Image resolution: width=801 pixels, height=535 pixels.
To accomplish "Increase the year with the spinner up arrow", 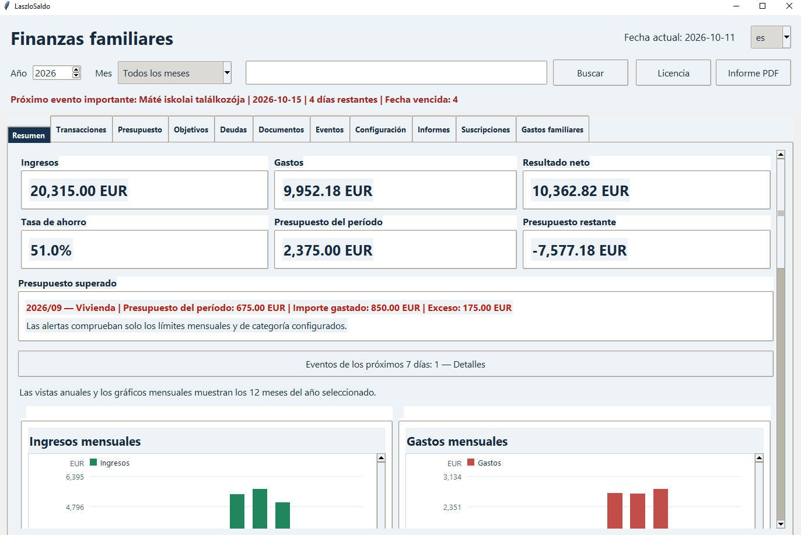I will [76, 70].
